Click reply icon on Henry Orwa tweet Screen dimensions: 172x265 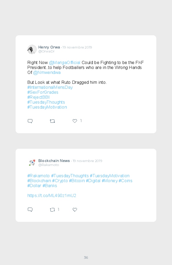coord(30,121)
